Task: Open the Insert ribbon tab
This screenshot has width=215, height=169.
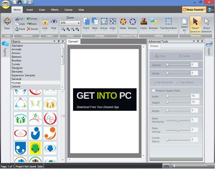Action: coord(30,10)
